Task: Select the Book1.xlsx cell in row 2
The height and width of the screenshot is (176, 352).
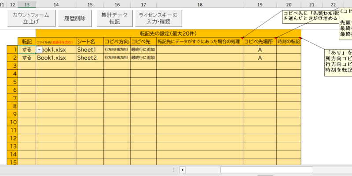Action: click(x=56, y=57)
